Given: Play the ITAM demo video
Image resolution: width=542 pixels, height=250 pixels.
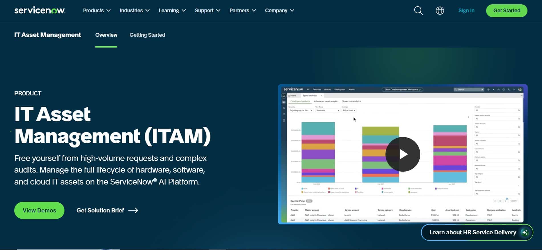Looking at the screenshot, I should [x=403, y=154].
